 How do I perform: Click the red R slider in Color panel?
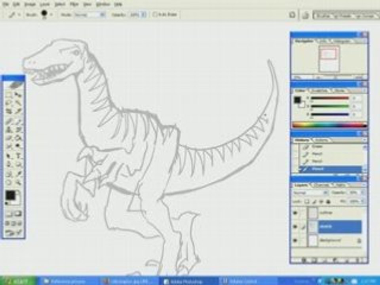[330, 99]
